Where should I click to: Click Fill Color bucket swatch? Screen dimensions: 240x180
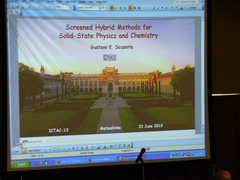click(92, 147)
